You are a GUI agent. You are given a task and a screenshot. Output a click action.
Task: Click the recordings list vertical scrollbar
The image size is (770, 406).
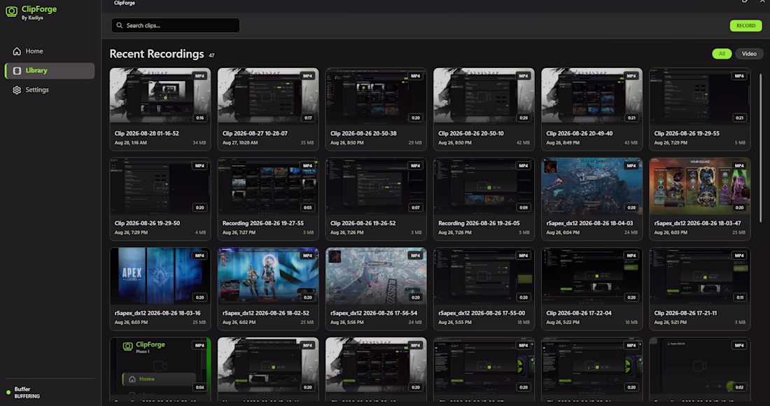[761, 147]
